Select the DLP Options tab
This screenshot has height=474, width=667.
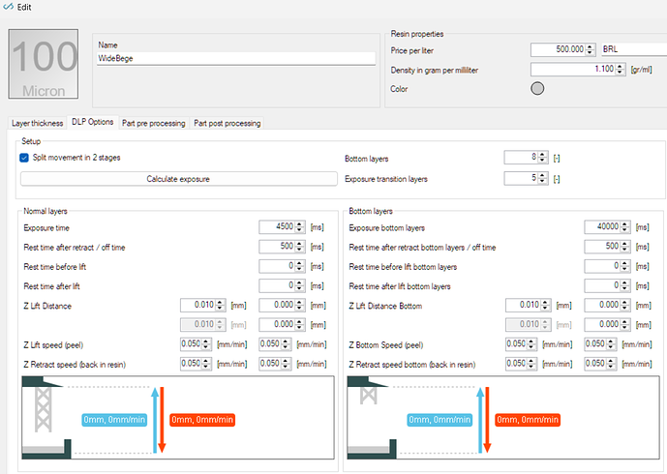[92, 122]
